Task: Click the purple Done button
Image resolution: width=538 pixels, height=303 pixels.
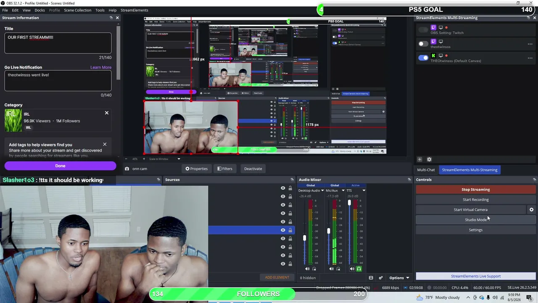Action: click(60, 166)
